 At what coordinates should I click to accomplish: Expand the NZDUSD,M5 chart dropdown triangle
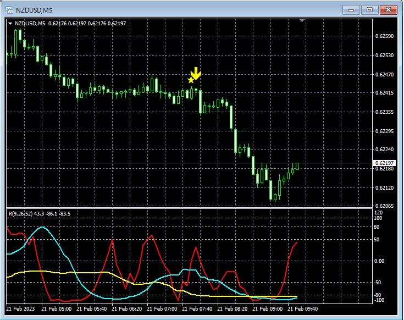pyautogui.click(x=10, y=24)
